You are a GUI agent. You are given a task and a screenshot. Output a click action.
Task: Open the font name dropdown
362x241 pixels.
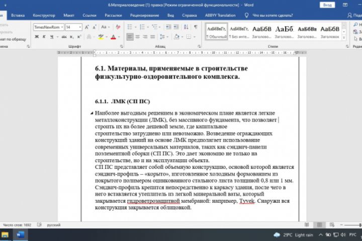pos(62,27)
